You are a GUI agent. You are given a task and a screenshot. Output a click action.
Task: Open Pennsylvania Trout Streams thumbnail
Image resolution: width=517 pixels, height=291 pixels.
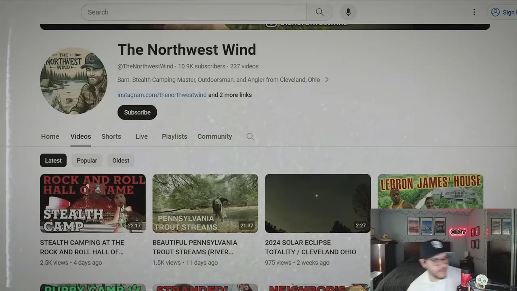(205, 203)
